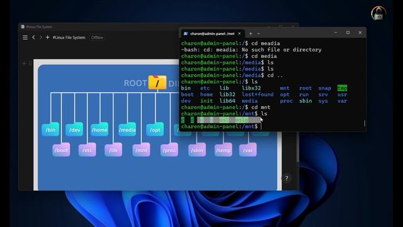Go back with the left arrow in the Linux File System window

[x=33, y=37]
